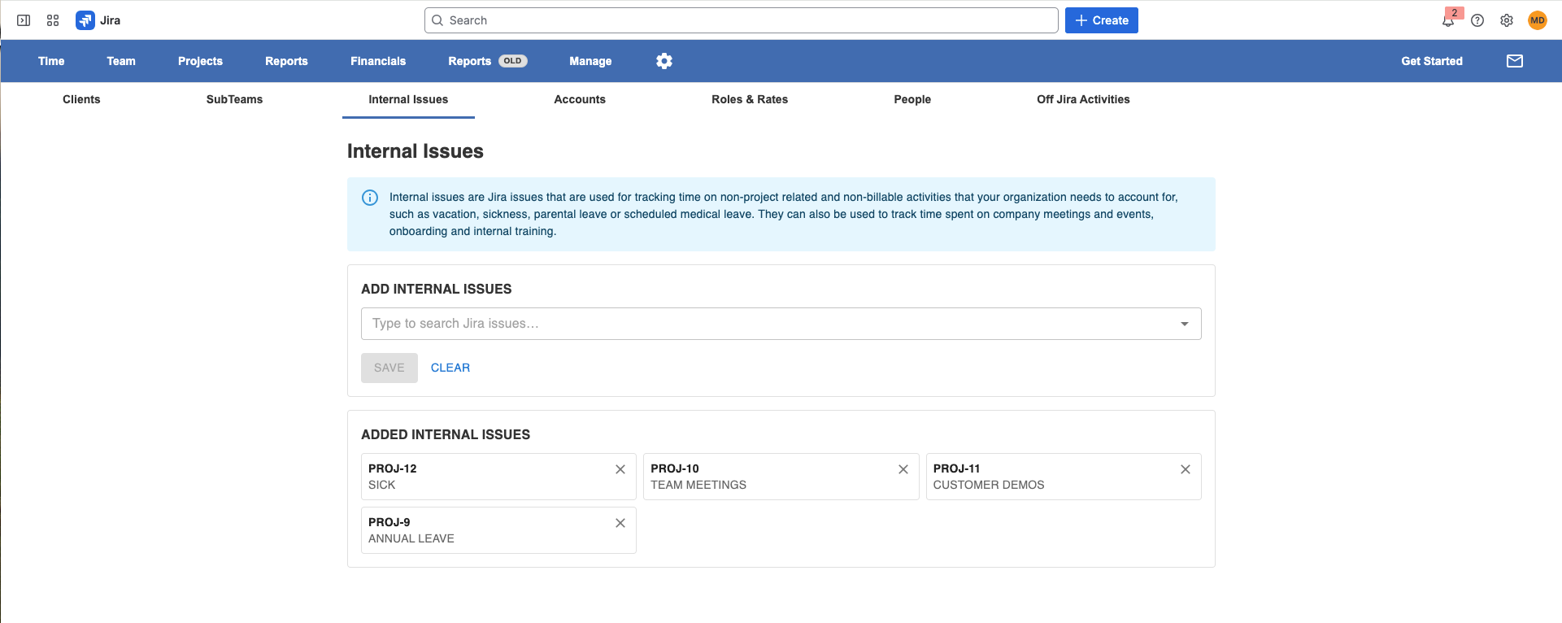Remove PROJ-10 TEAM MEETINGS internal issue

coord(903,469)
